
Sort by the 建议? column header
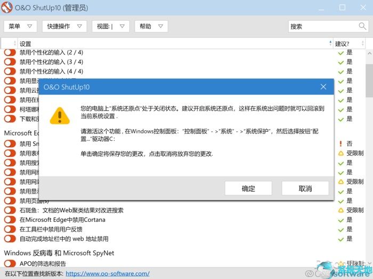[349, 44]
